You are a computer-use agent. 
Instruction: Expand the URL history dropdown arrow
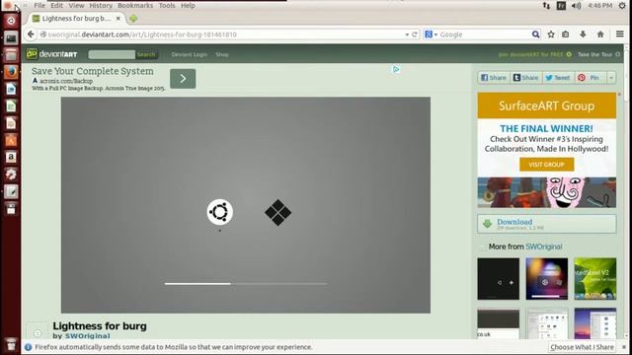pos(407,35)
